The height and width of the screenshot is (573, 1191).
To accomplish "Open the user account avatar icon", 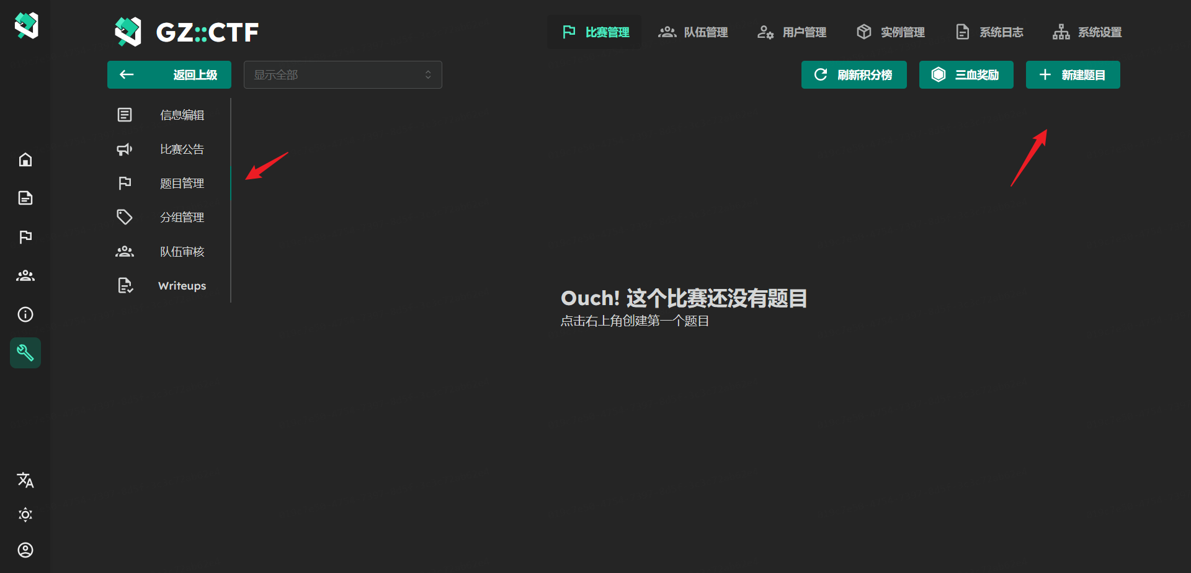I will (25, 550).
